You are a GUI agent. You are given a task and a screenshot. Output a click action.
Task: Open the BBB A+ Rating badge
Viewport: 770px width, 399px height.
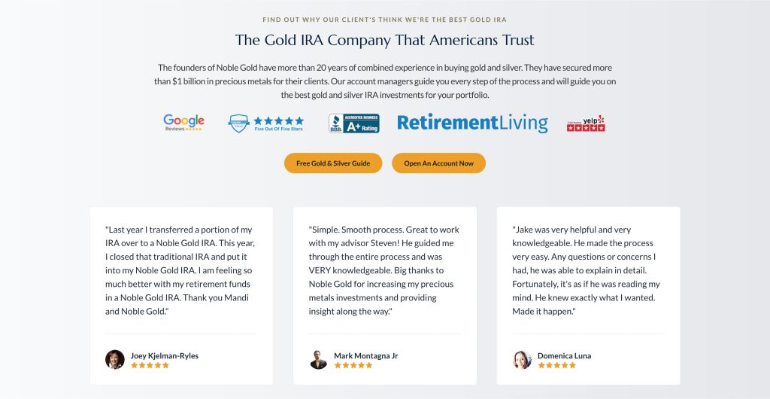pos(354,123)
